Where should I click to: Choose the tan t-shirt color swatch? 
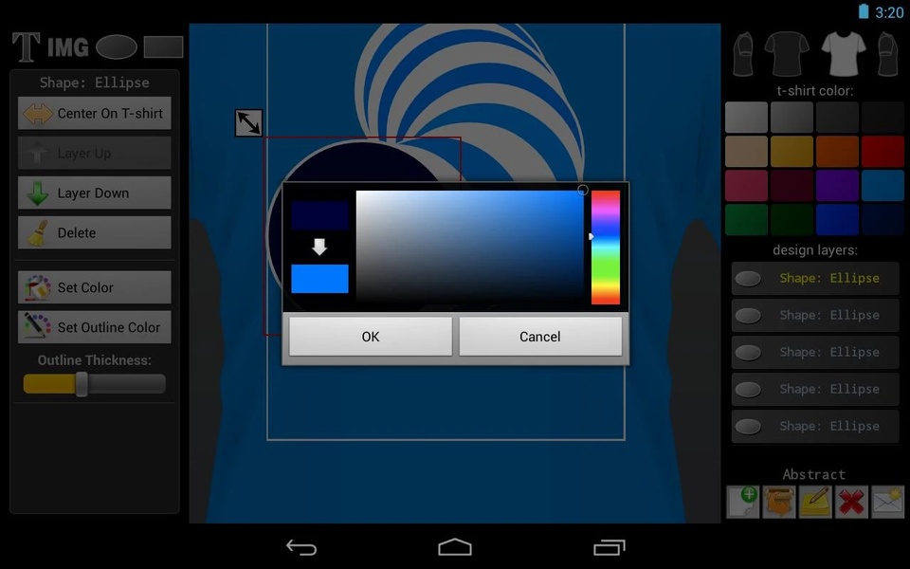pyautogui.click(x=746, y=151)
